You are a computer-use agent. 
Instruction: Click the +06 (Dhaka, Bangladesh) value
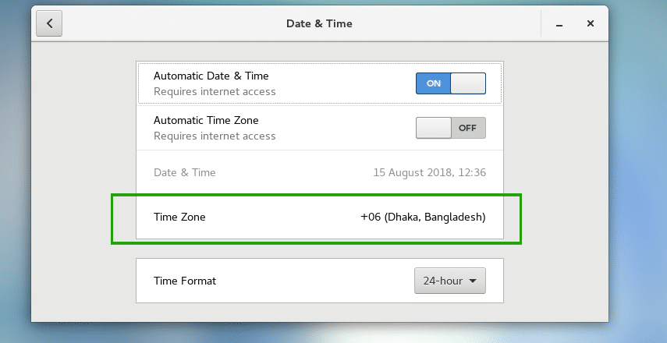pyautogui.click(x=423, y=217)
